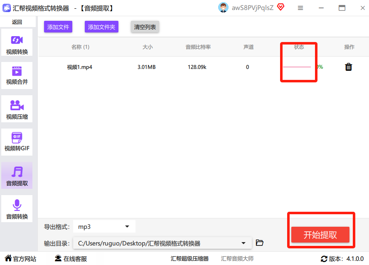Click the 声道 column header
Screen dimensions: 369x265
(x=248, y=47)
